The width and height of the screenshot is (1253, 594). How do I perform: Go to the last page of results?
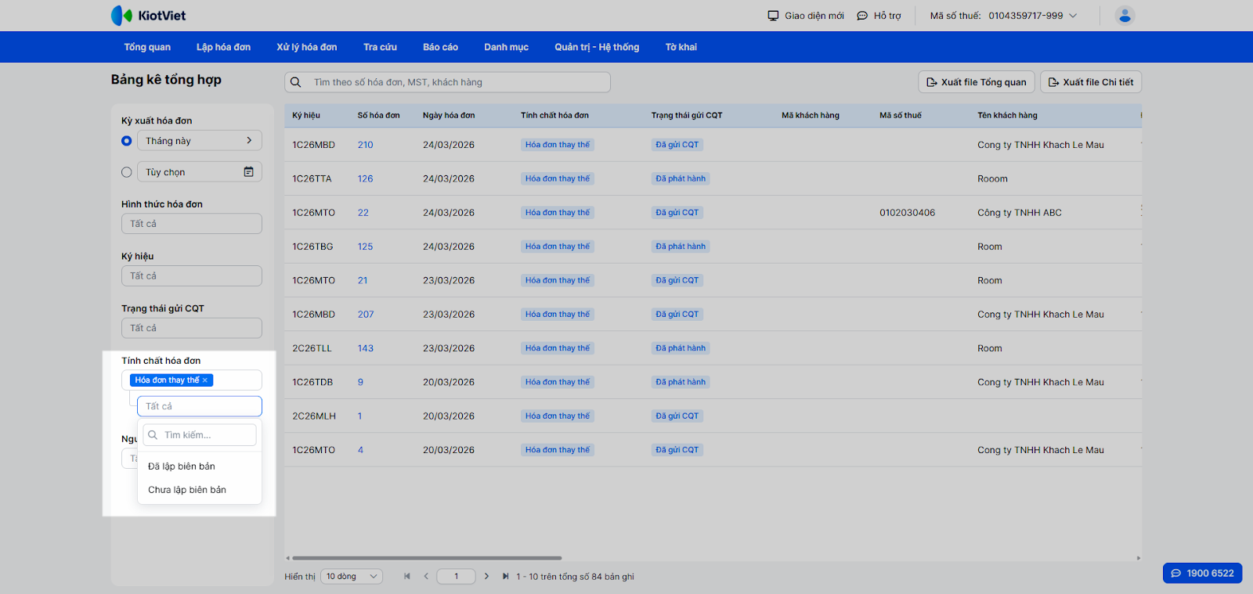[505, 577]
